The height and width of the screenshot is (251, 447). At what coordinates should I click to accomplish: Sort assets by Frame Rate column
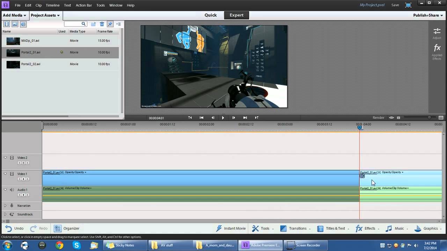pyautogui.click(x=105, y=31)
